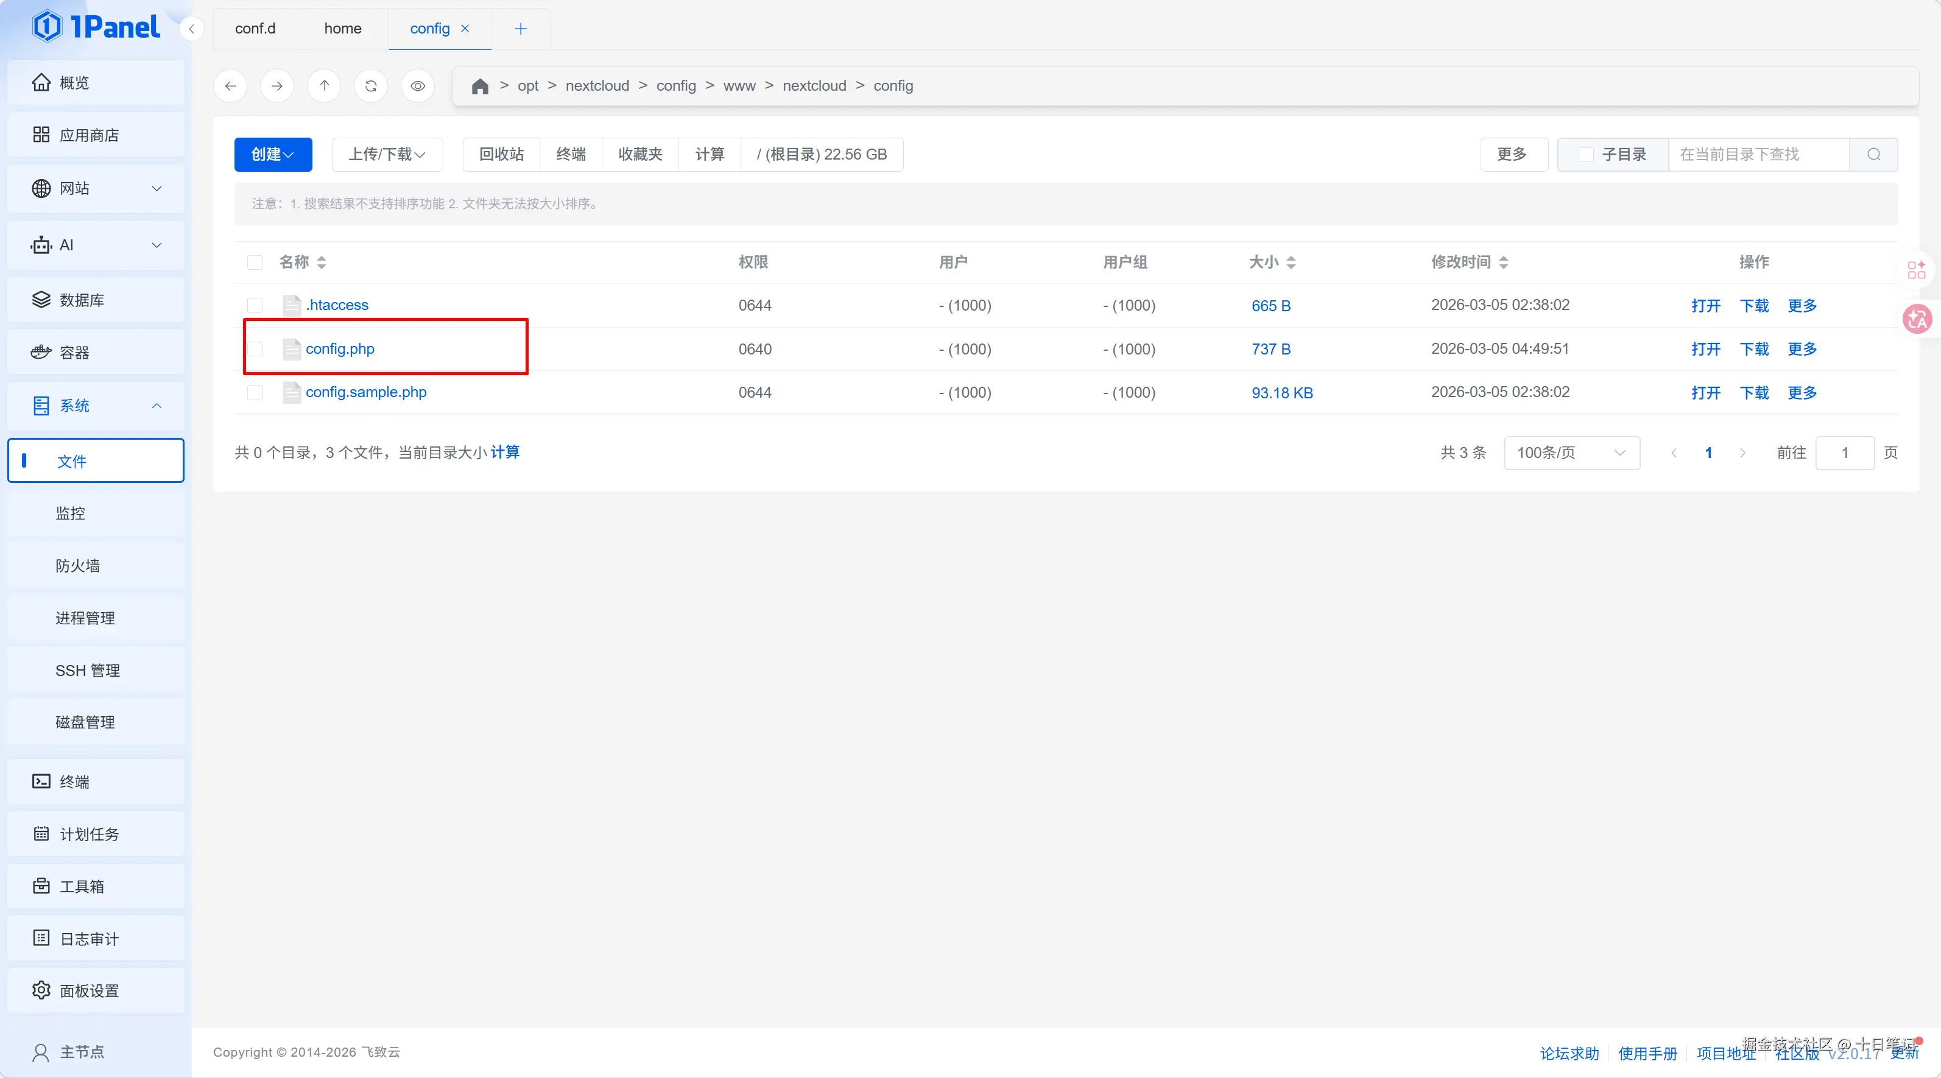Image resolution: width=1941 pixels, height=1078 pixels.
Task: Open the config.sample.php file link
Action: point(366,392)
